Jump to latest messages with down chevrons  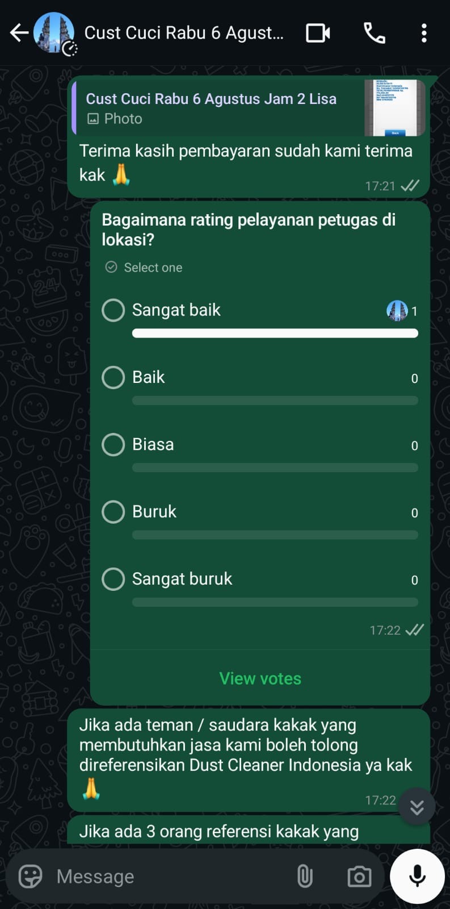[x=417, y=807]
